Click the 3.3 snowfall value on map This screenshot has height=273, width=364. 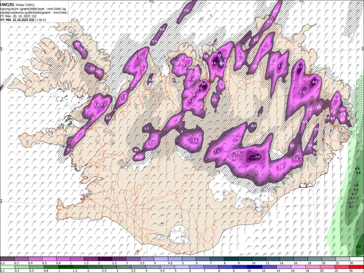(203, 84)
